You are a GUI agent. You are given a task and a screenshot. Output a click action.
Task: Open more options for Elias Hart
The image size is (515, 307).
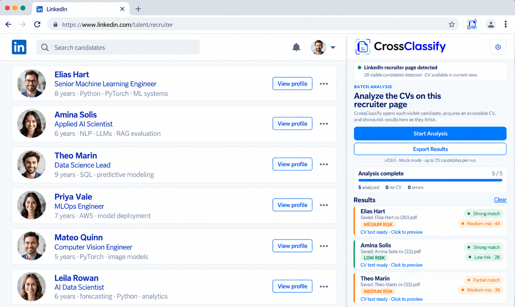(x=324, y=84)
